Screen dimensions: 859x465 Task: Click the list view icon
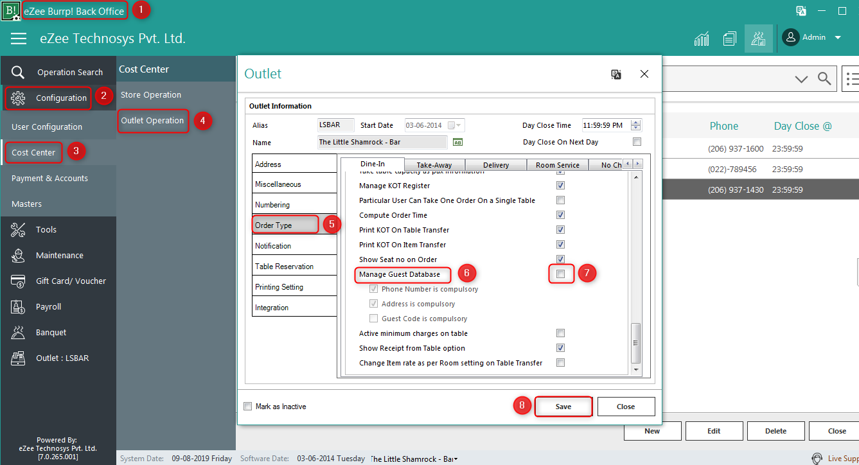pyautogui.click(x=852, y=79)
